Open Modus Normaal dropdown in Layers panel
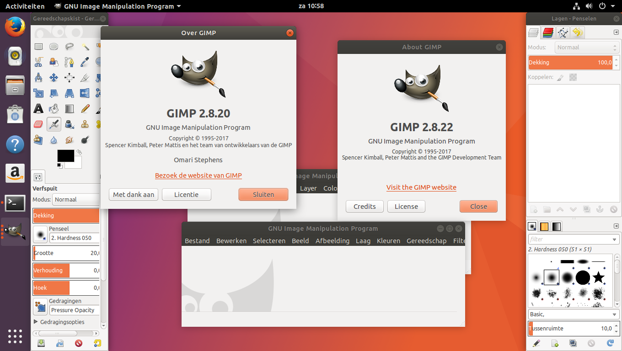622x351 pixels. [587, 48]
